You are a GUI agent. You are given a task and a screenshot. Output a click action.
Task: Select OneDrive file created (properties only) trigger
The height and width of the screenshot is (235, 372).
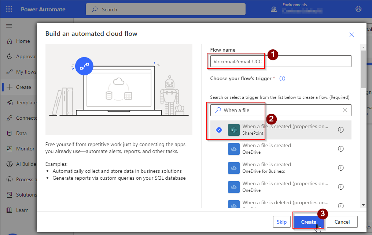(281, 187)
